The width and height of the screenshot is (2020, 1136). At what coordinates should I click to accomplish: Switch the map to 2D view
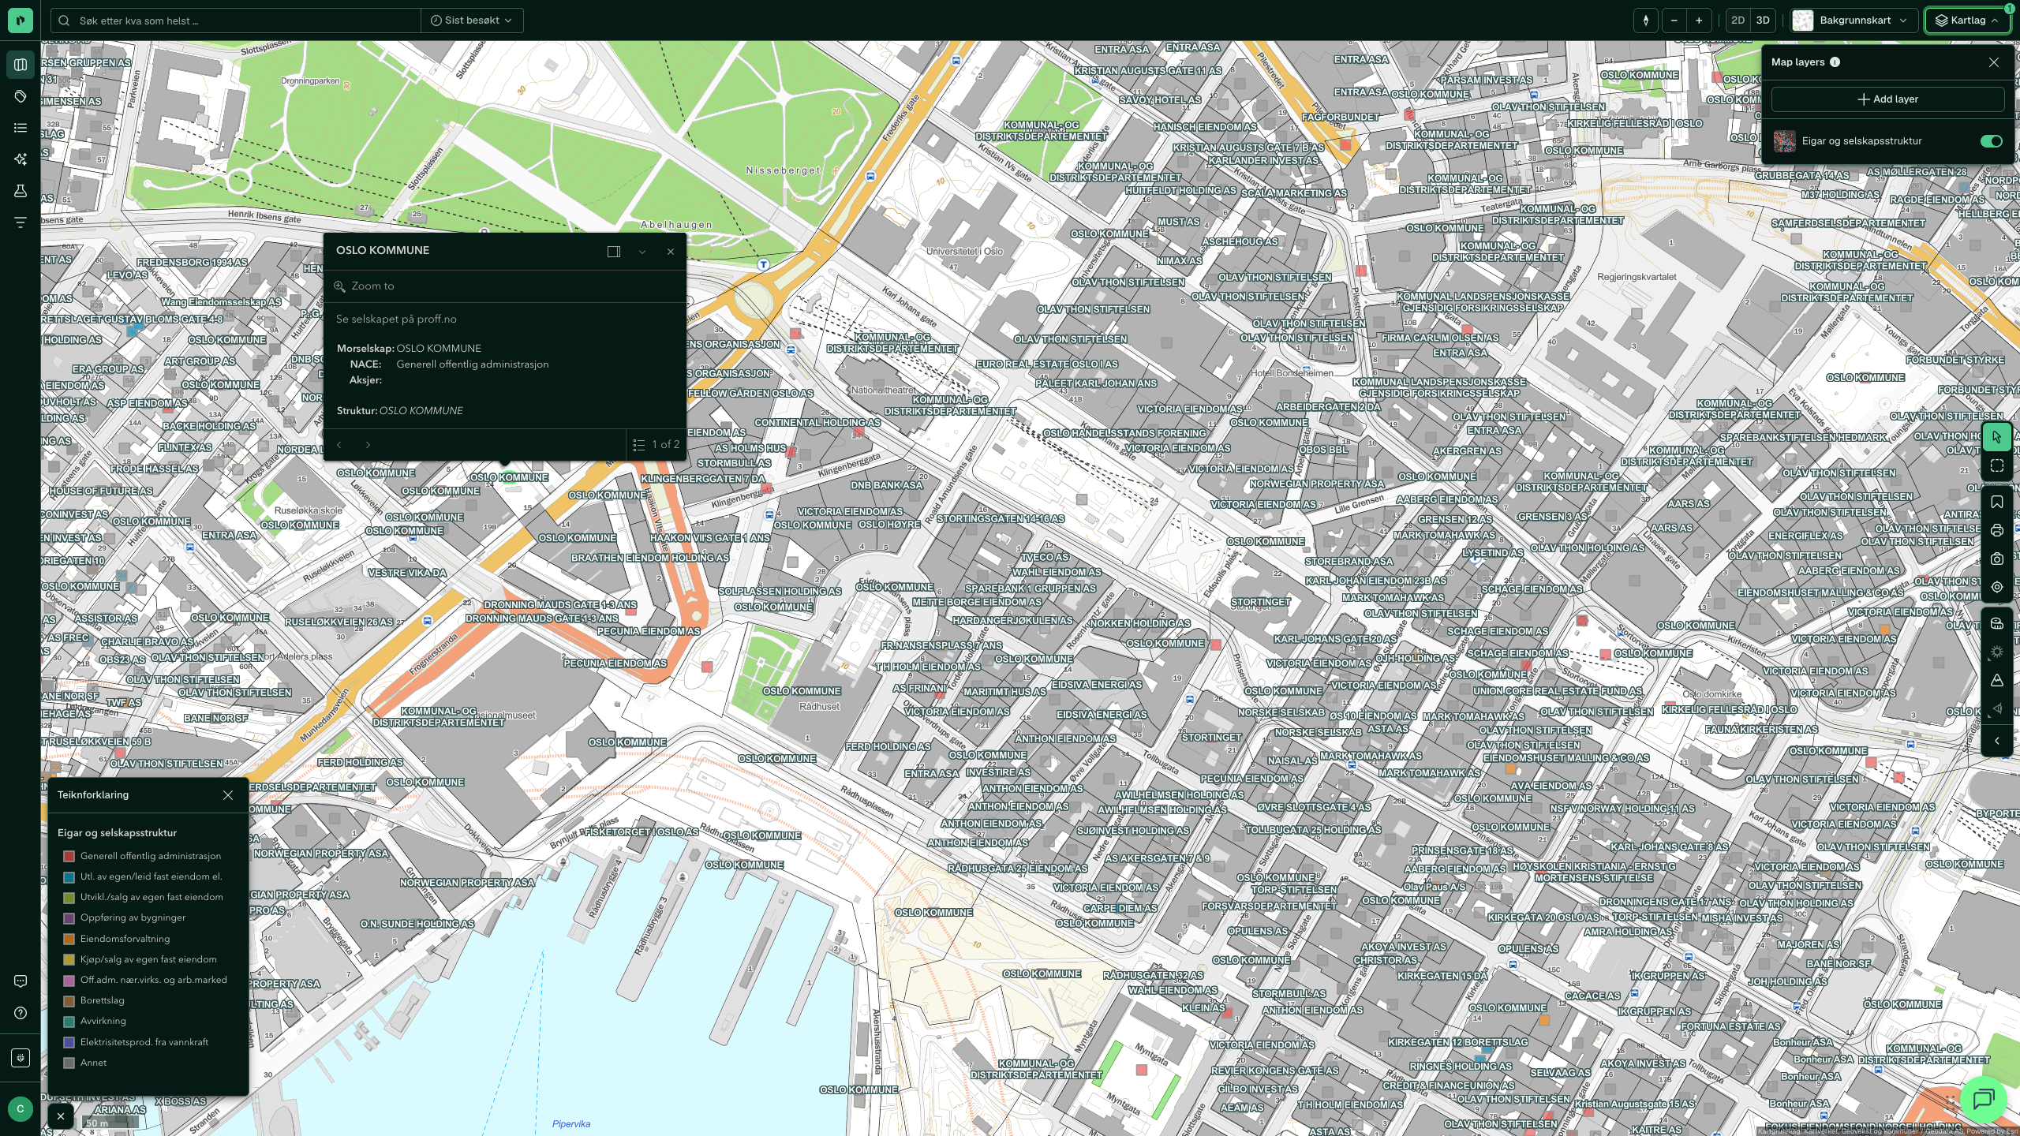coord(1738,21)
